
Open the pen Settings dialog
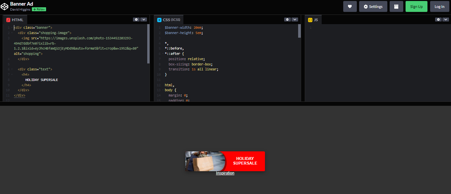[373, 6]
